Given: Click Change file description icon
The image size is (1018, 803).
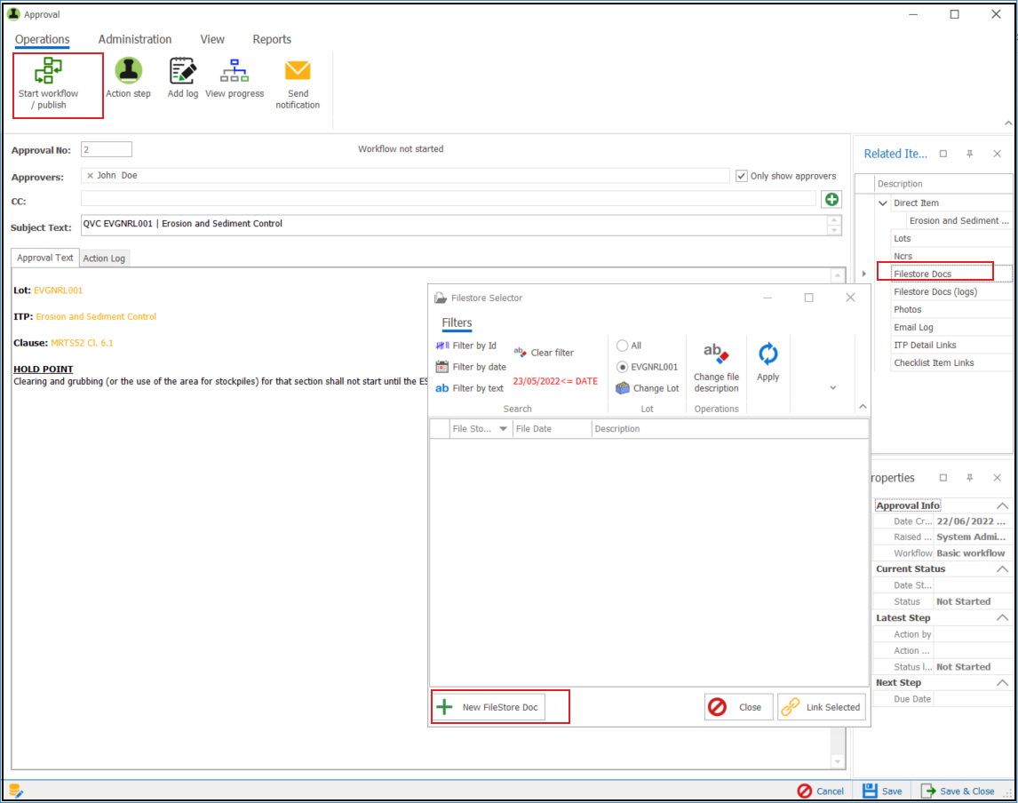Looking at the screenshot, I should pyautogui.click(x=716, y=354).
